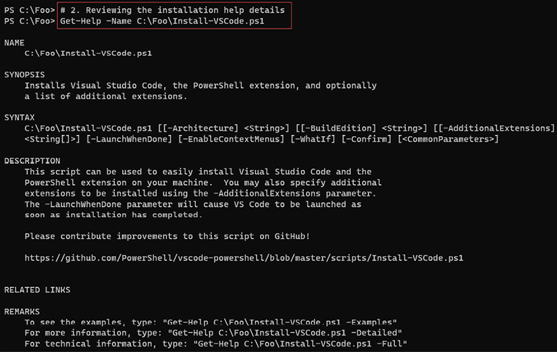Click the [-WhatIf] switch text
557x352 pixels.
[x=313, y=139]
